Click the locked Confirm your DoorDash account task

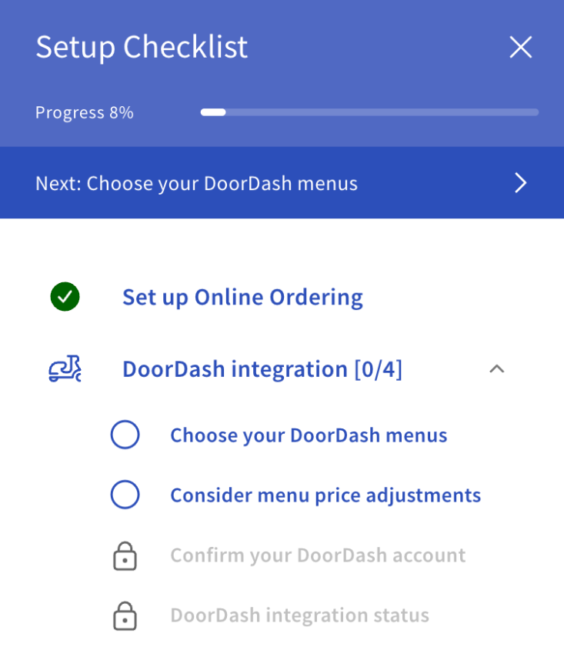(318, 555)
